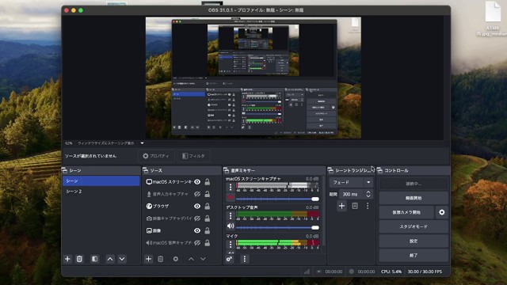Open three-dot options for macOS スクリーンキャプチャ mixer channel
The height and width of the screenshot is (285, 507).
click(231, 187)
